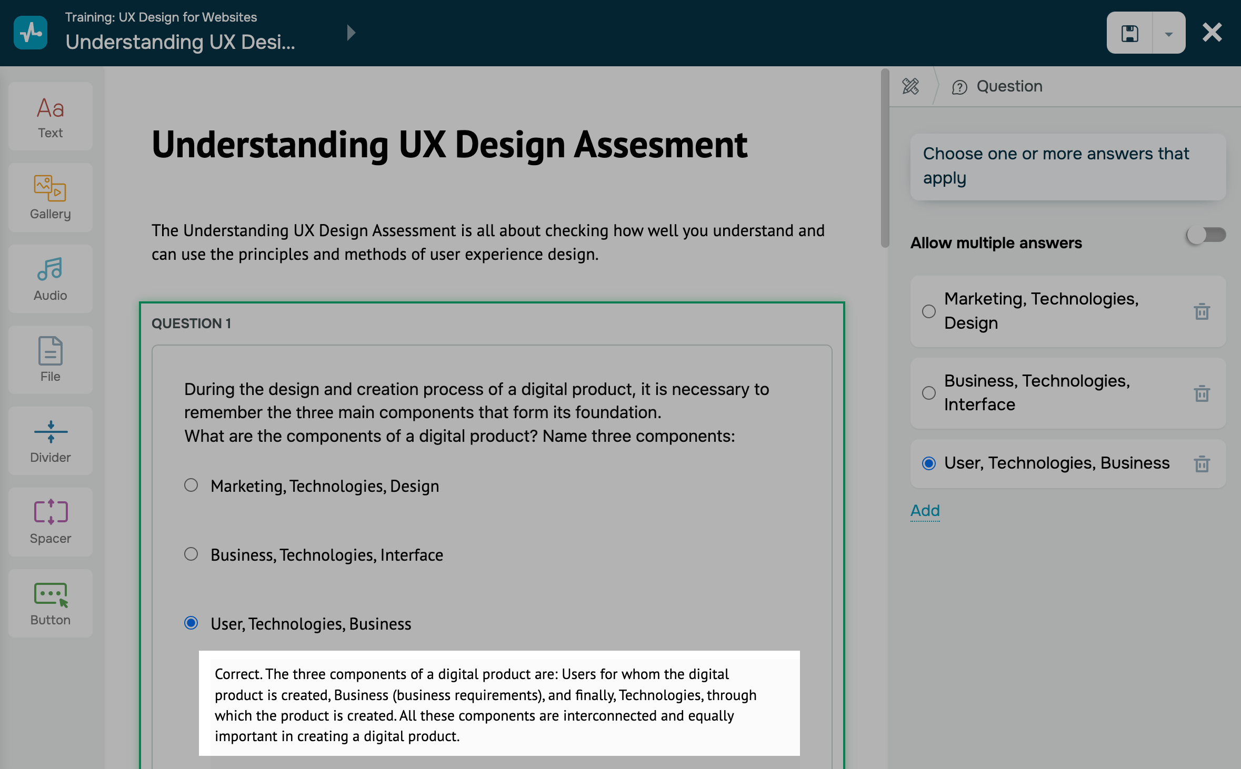Delete the 'Marketing, Technologies, Design' answer
Screen dimensions: 1241x769
[x=1202, y=311]
